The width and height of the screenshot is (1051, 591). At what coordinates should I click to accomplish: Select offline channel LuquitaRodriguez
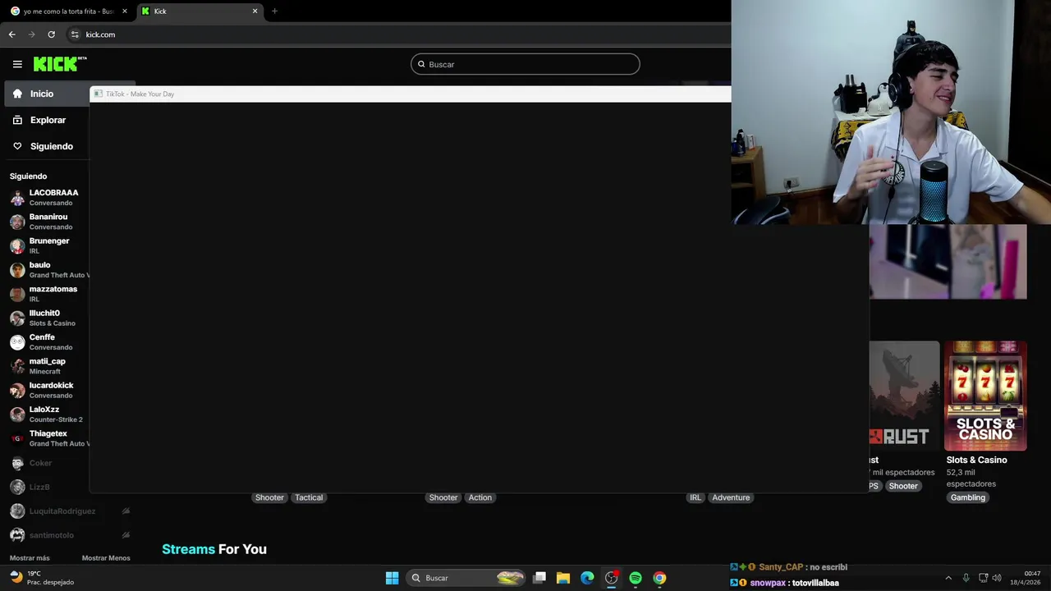(x=62, y=511)
